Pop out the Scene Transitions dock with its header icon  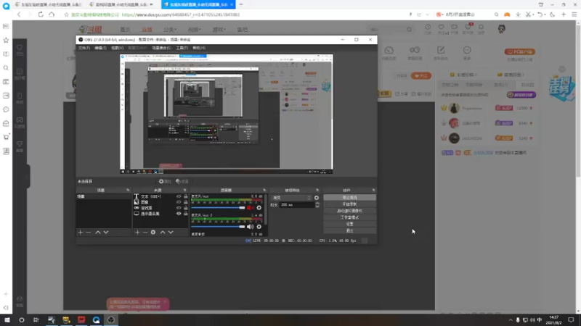pos(317,191)
